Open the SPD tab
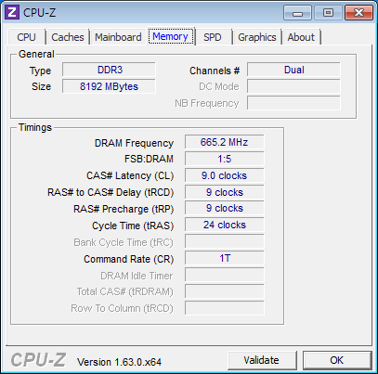The height and width of the screenshot is (374, 378). click(213, 37)
